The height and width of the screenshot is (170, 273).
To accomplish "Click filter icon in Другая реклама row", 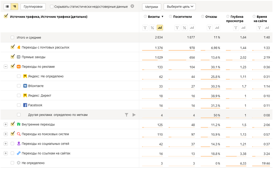I will 127,115.
